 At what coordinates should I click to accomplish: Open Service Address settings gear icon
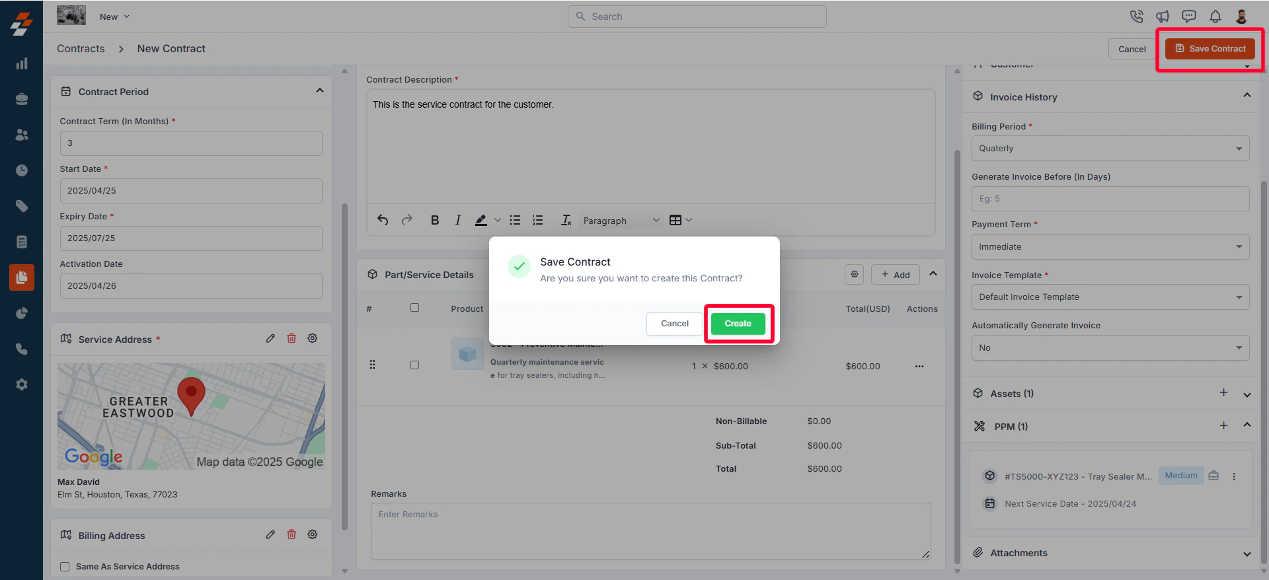pyautogui.click(x=313, y=338)
